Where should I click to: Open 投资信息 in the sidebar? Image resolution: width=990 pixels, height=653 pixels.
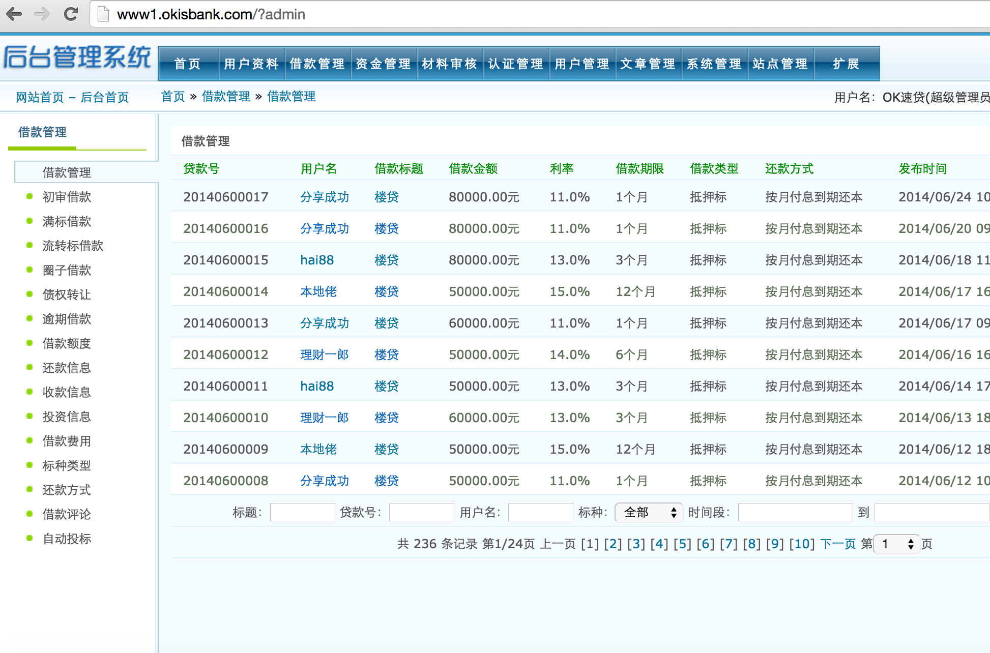(x=67, y=417)
